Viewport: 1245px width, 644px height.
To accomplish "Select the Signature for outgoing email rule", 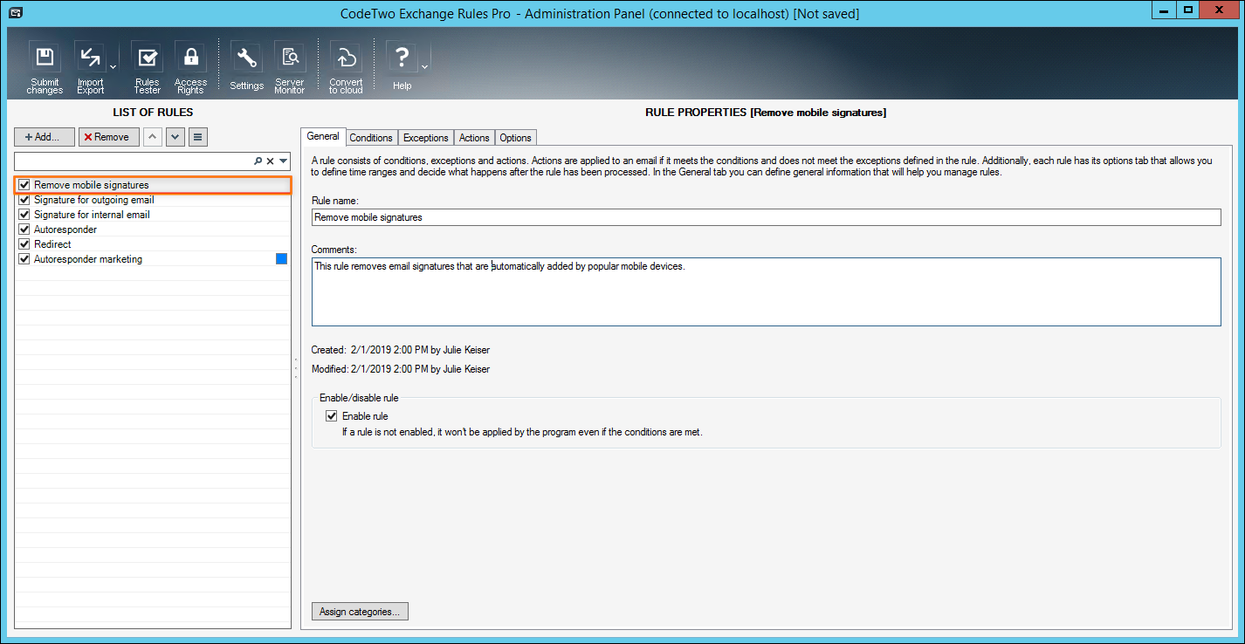I will 93,200.
